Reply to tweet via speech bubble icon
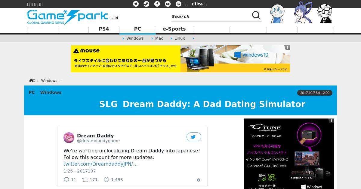Screen dimensions: 361x189 tap(66, 180)
